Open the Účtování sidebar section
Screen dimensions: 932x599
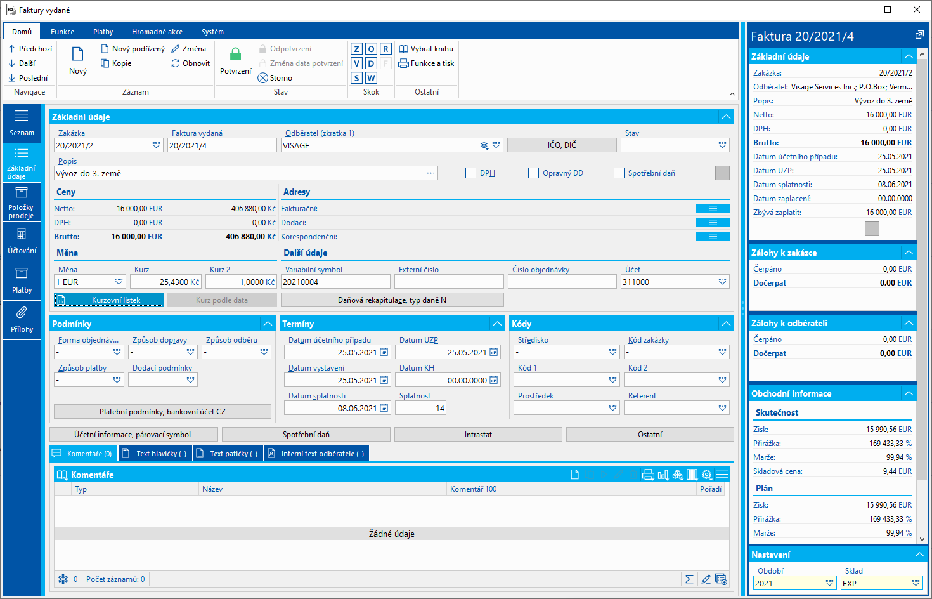(x=22, y=241)
